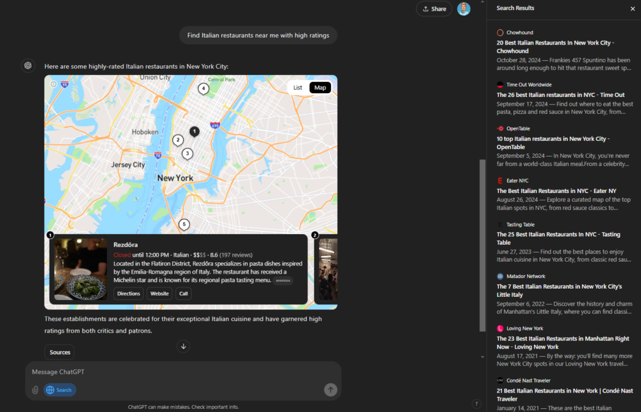Open the second restaurant card thumbnail
The image size is (641, 412).
click(x=328, y=269)
